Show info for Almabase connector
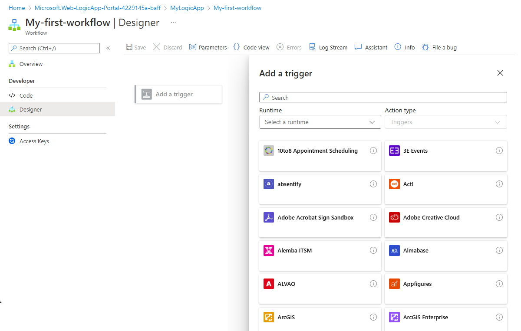521x331 pixels. 499,250
